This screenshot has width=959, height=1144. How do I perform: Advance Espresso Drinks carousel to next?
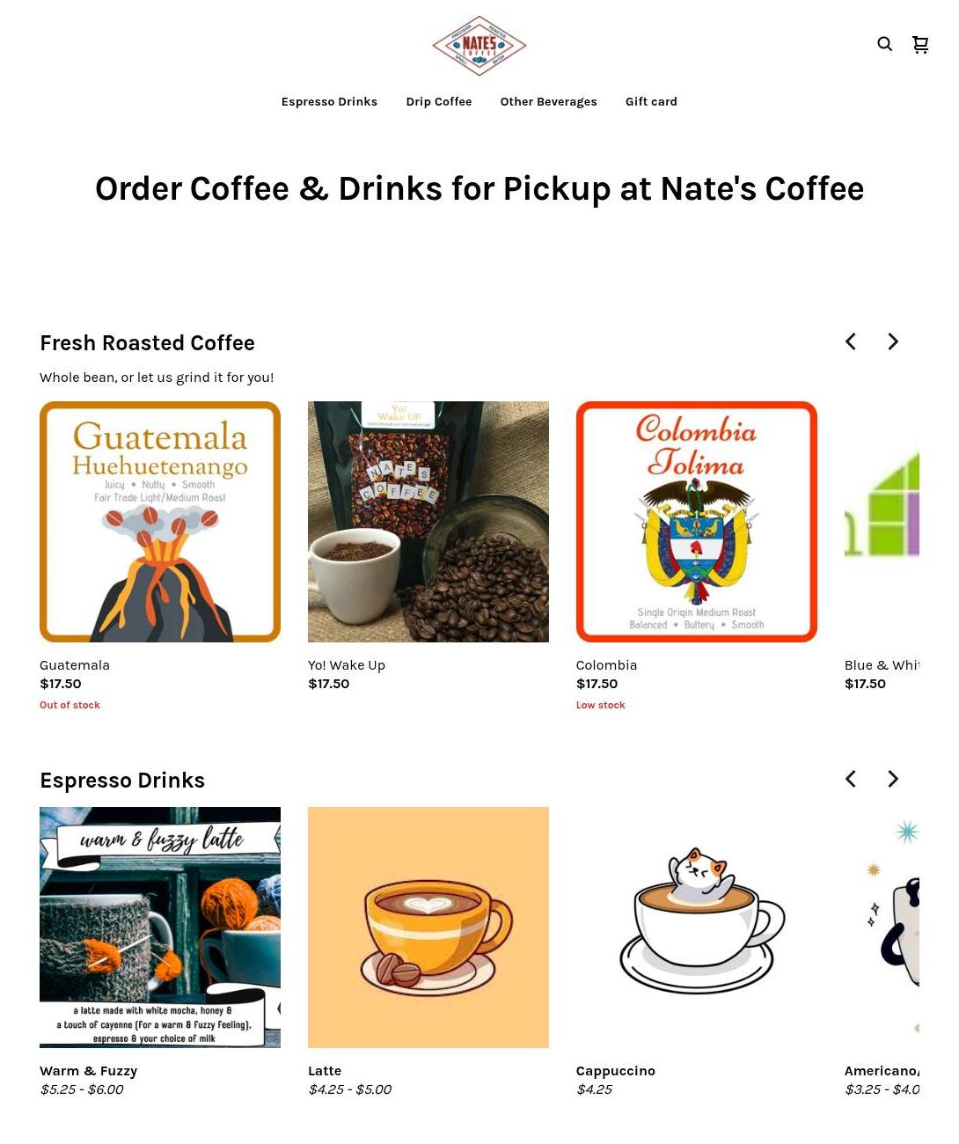click(x=893, y=779)
